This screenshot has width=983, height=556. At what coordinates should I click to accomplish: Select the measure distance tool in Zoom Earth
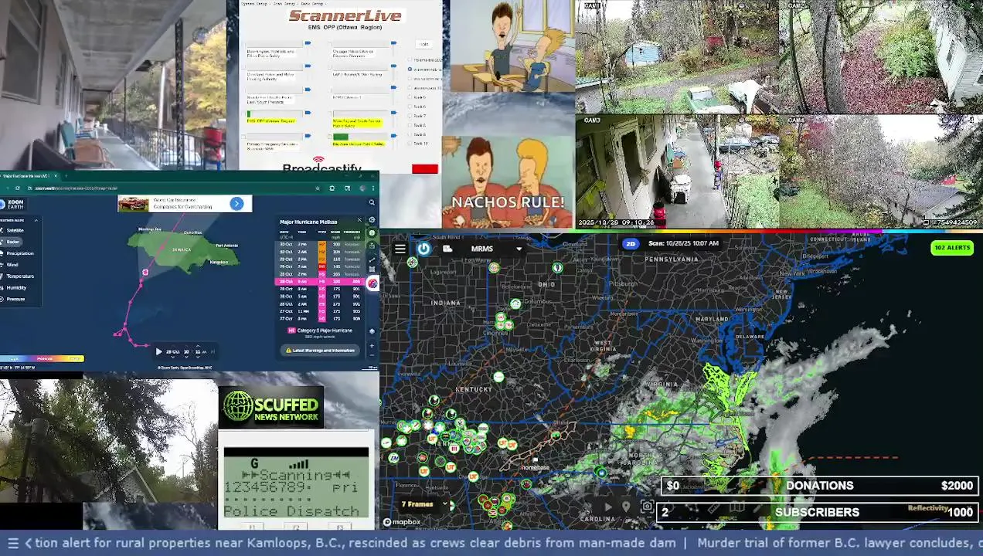pos(372,259)
